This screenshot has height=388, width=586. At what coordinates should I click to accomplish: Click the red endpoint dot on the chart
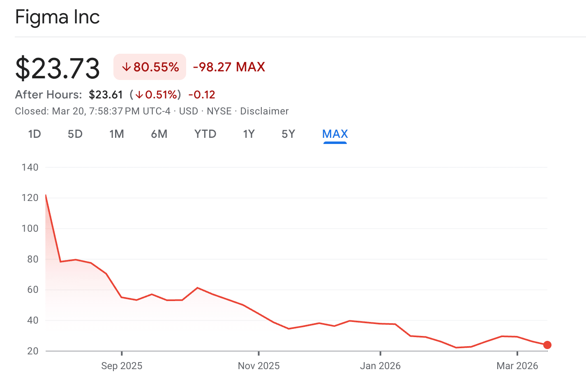click(x=547, y=345)
